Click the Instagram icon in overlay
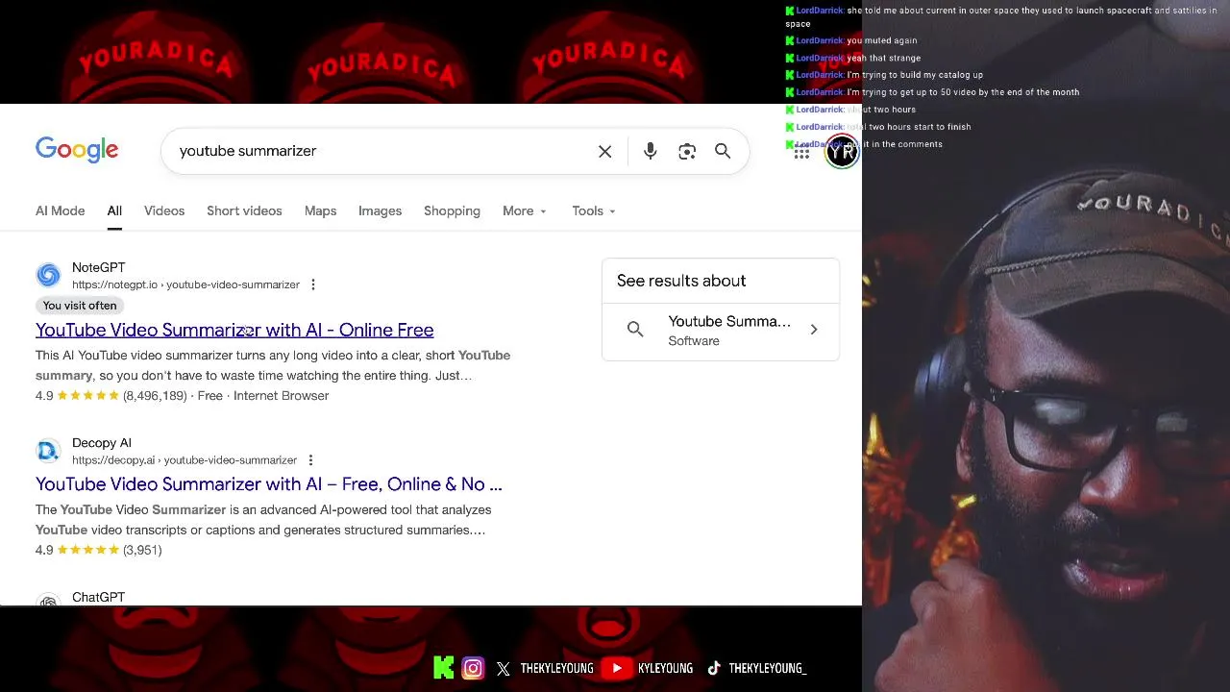 click(473, 668)
